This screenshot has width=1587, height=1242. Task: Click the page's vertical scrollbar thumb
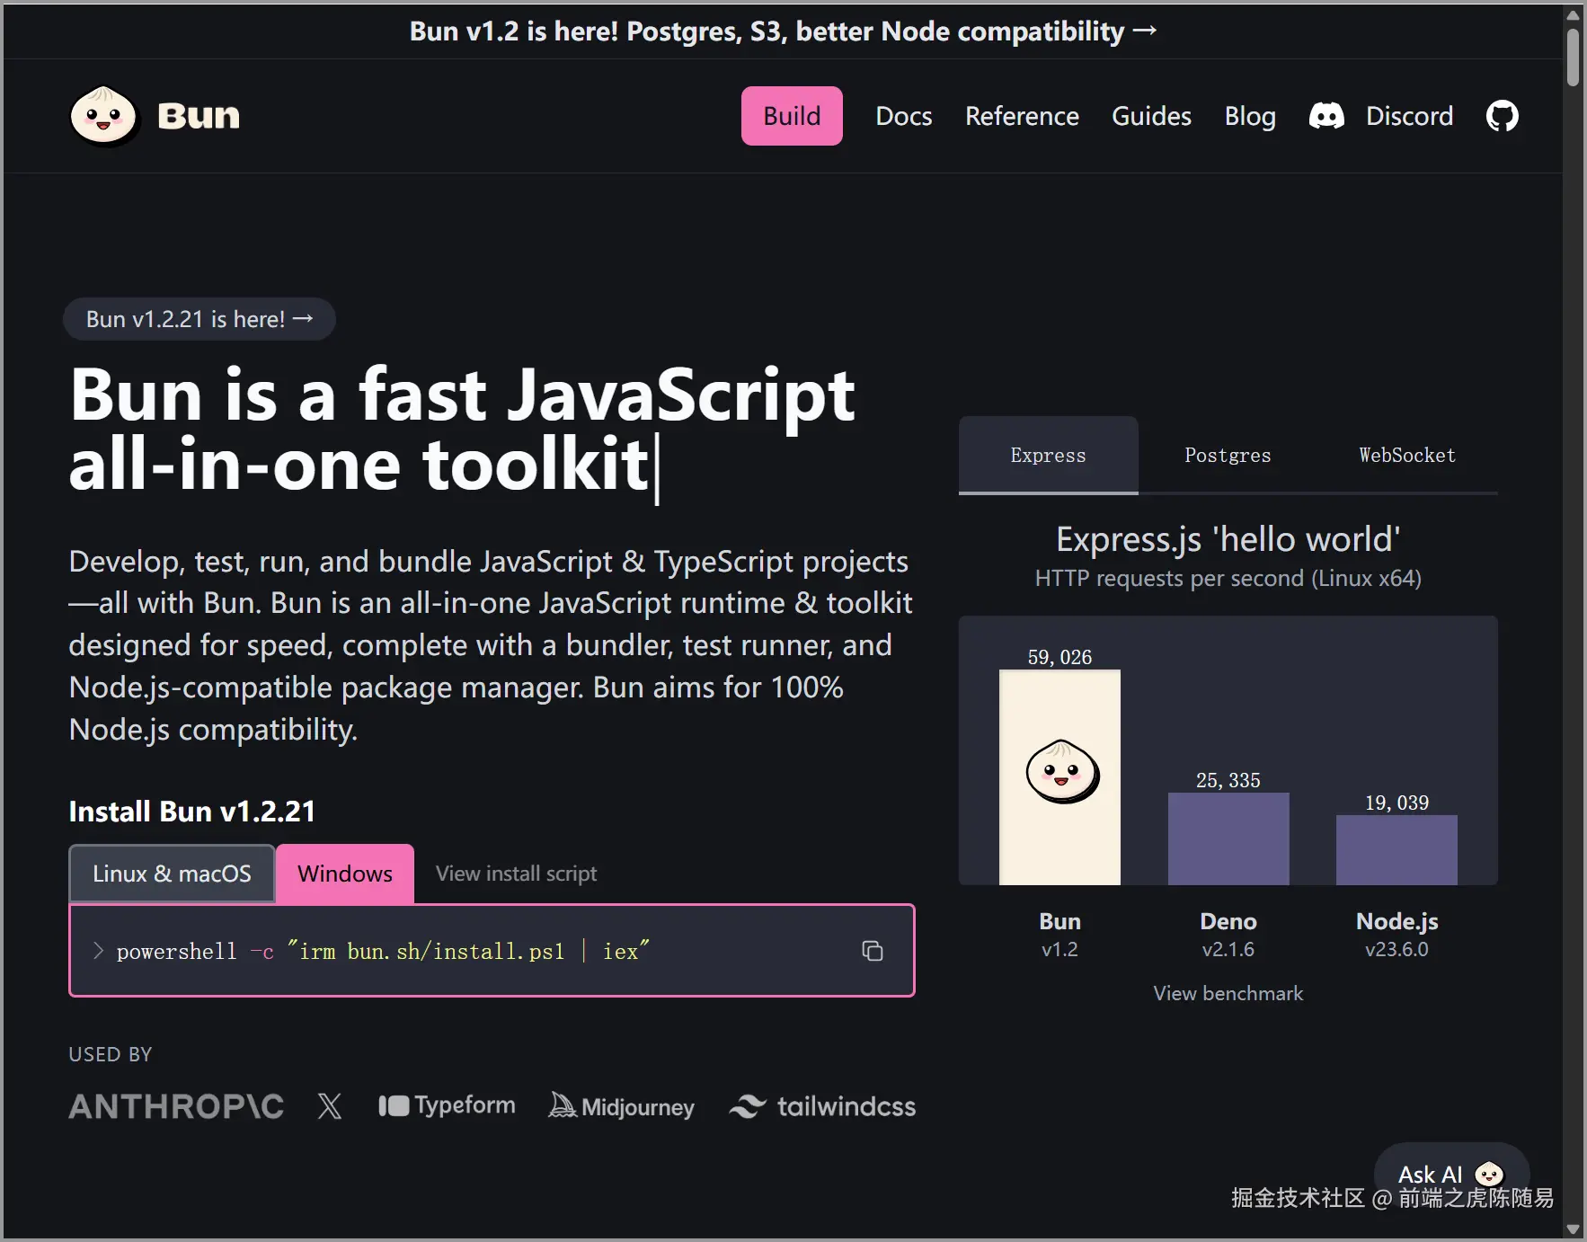[x=1573, y=57]
